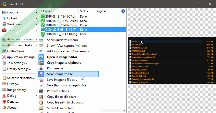Click the Tools toolbox icon
The width and height of the screenshot is (216, 113).
4,30
